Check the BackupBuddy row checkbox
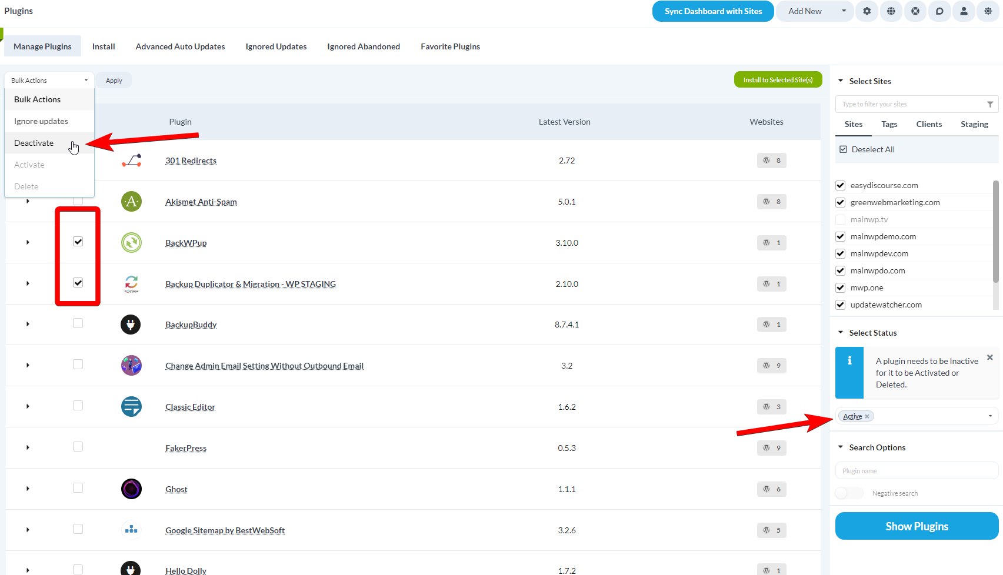This screenshot has height=575, width=1003. tap(78, 323)
